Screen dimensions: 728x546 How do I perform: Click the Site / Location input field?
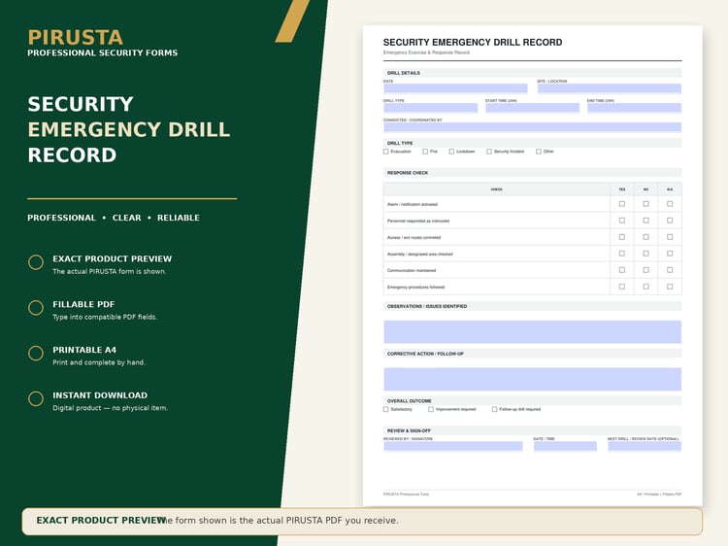610,88
